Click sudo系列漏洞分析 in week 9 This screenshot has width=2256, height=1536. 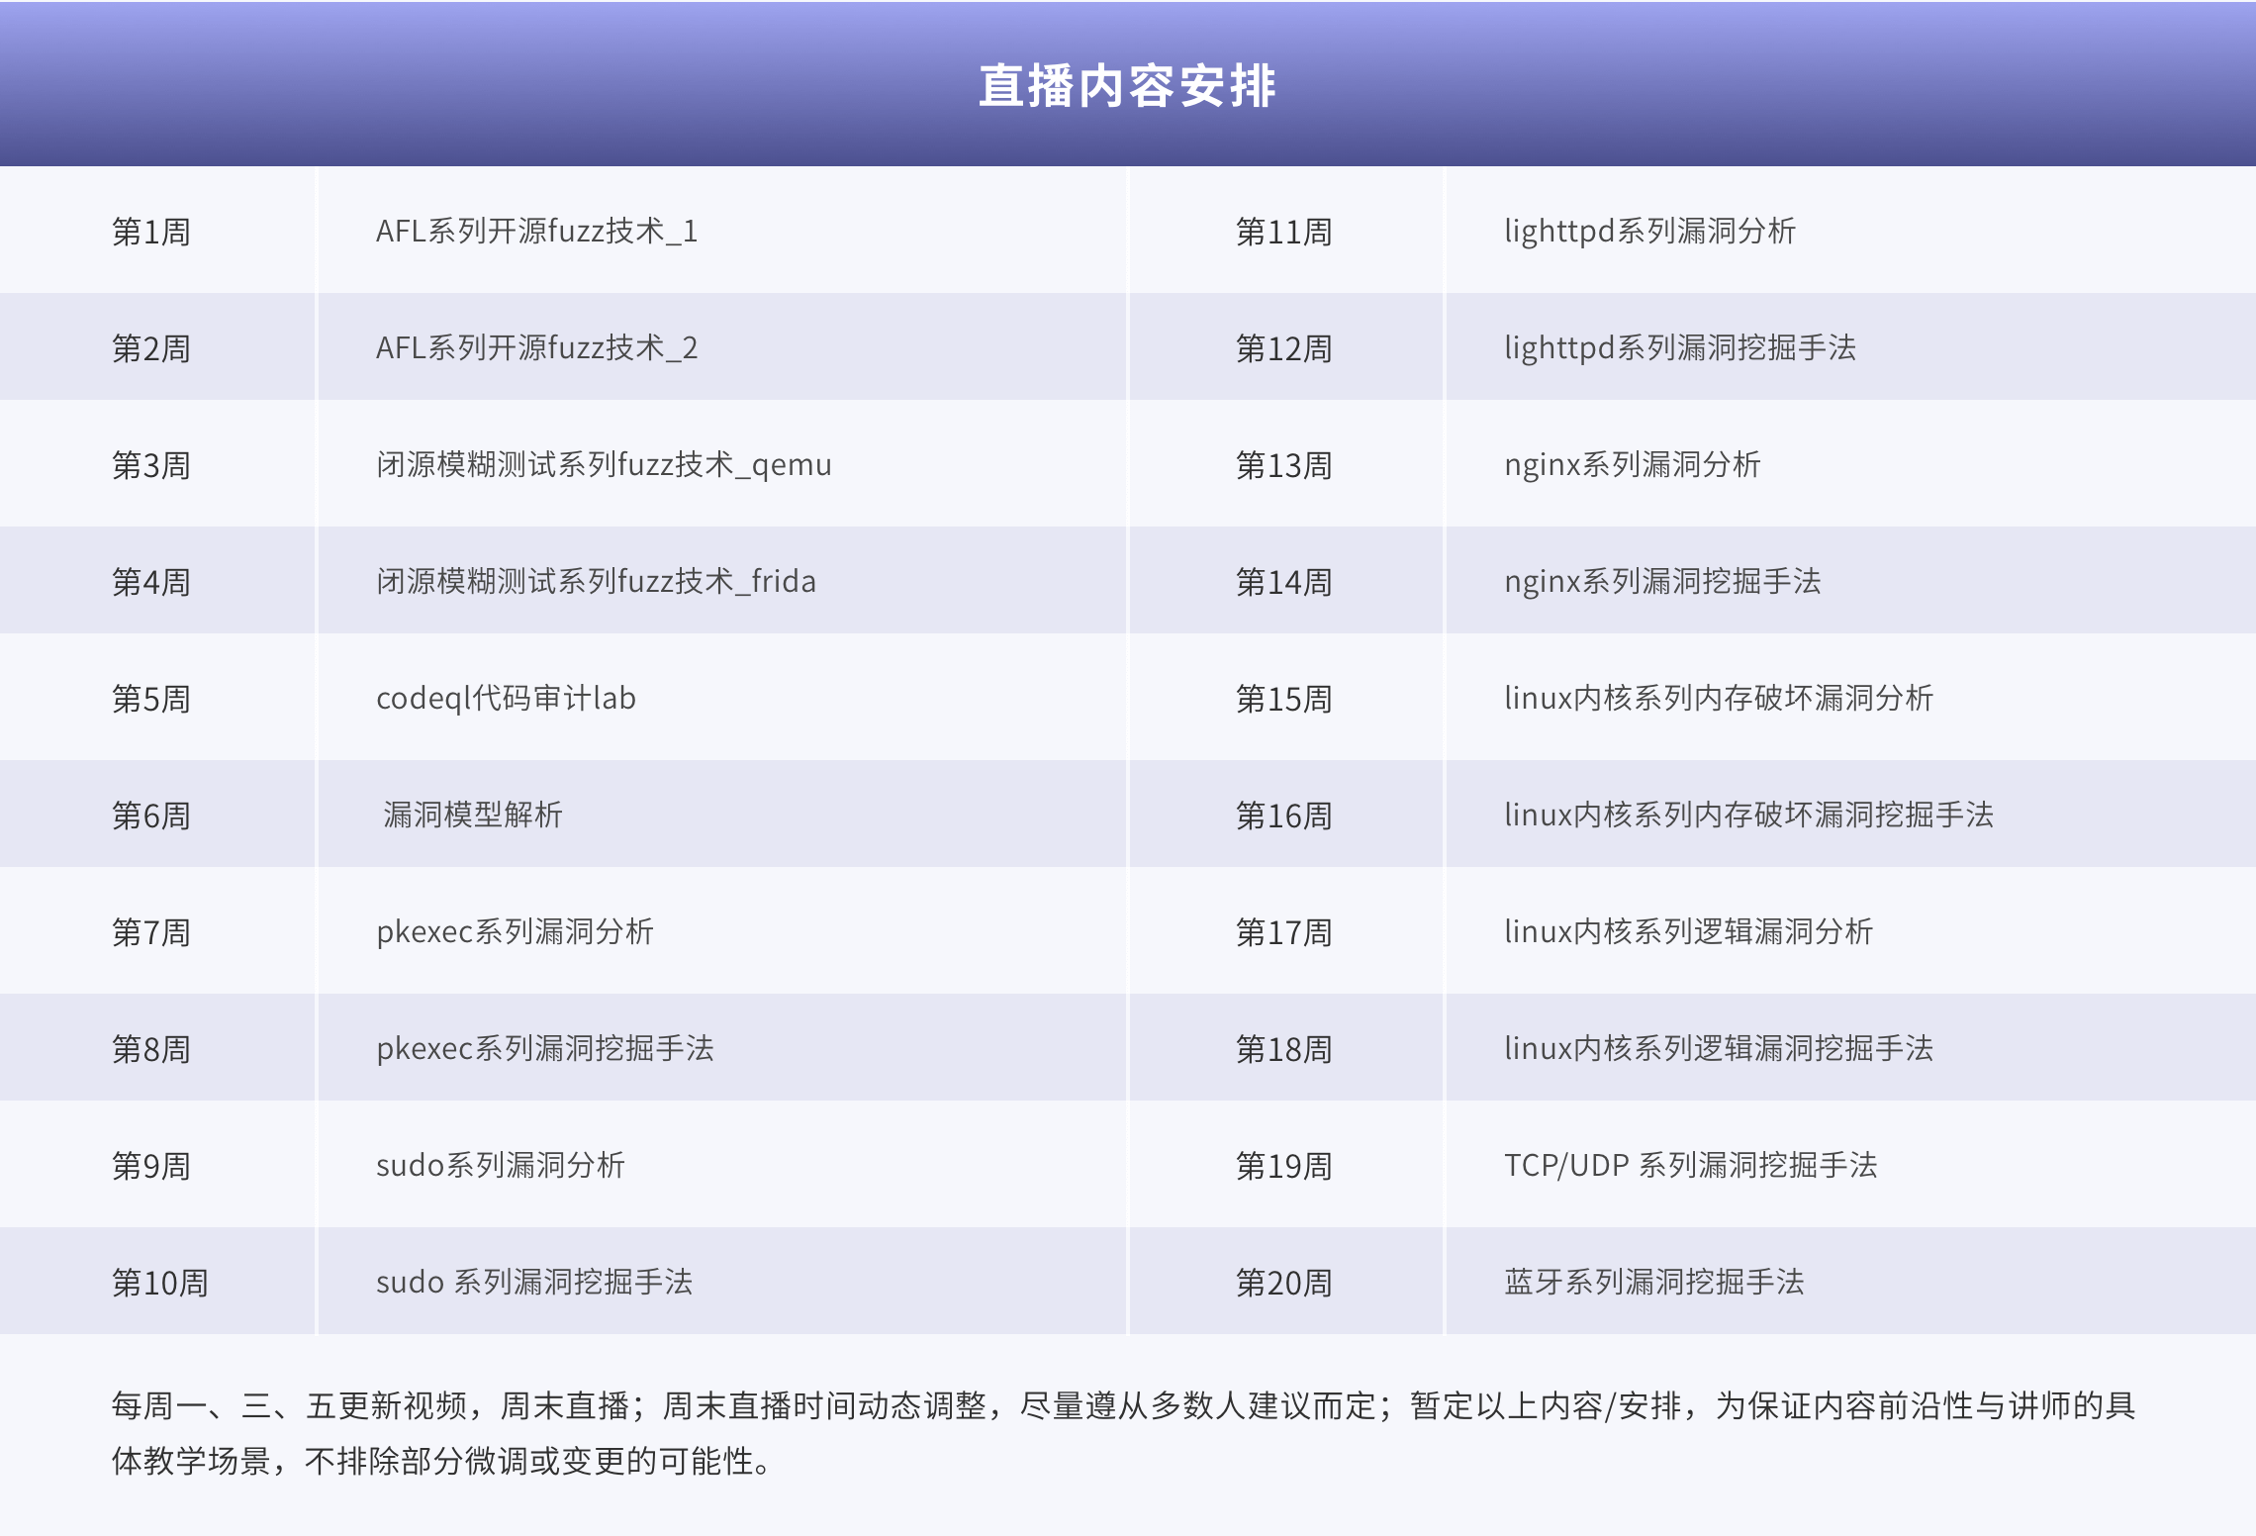click(x=500, y=1166)
